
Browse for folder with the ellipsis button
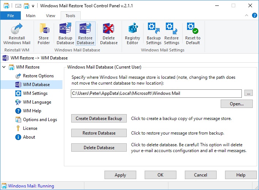[x=248, y=93]
